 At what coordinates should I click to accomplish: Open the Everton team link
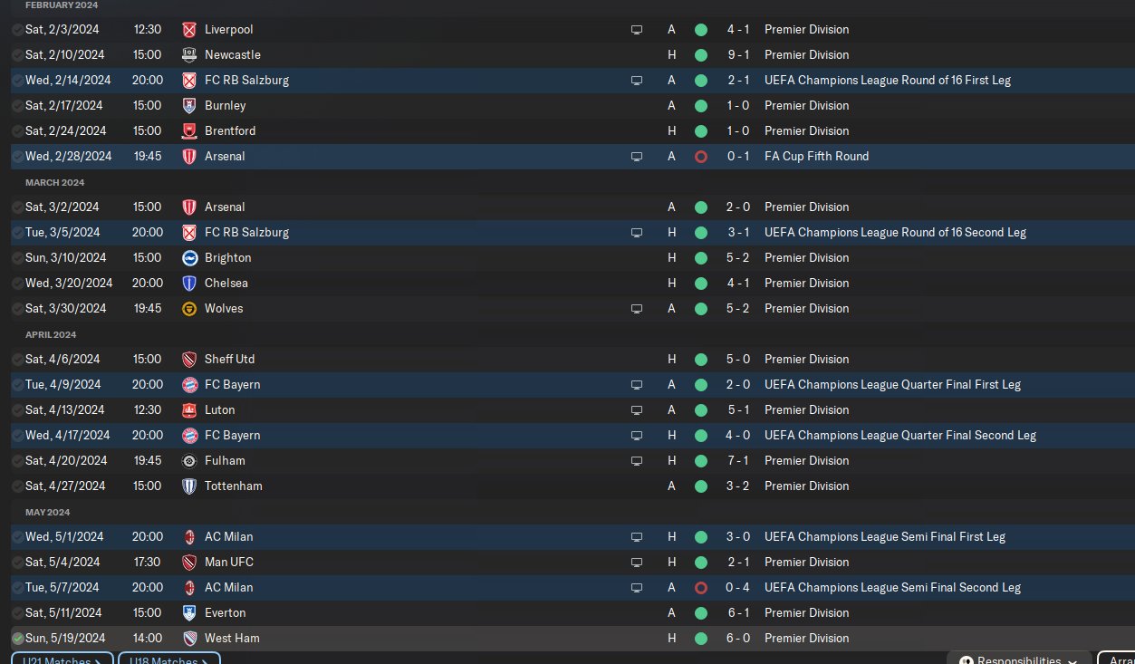point(226,613)
